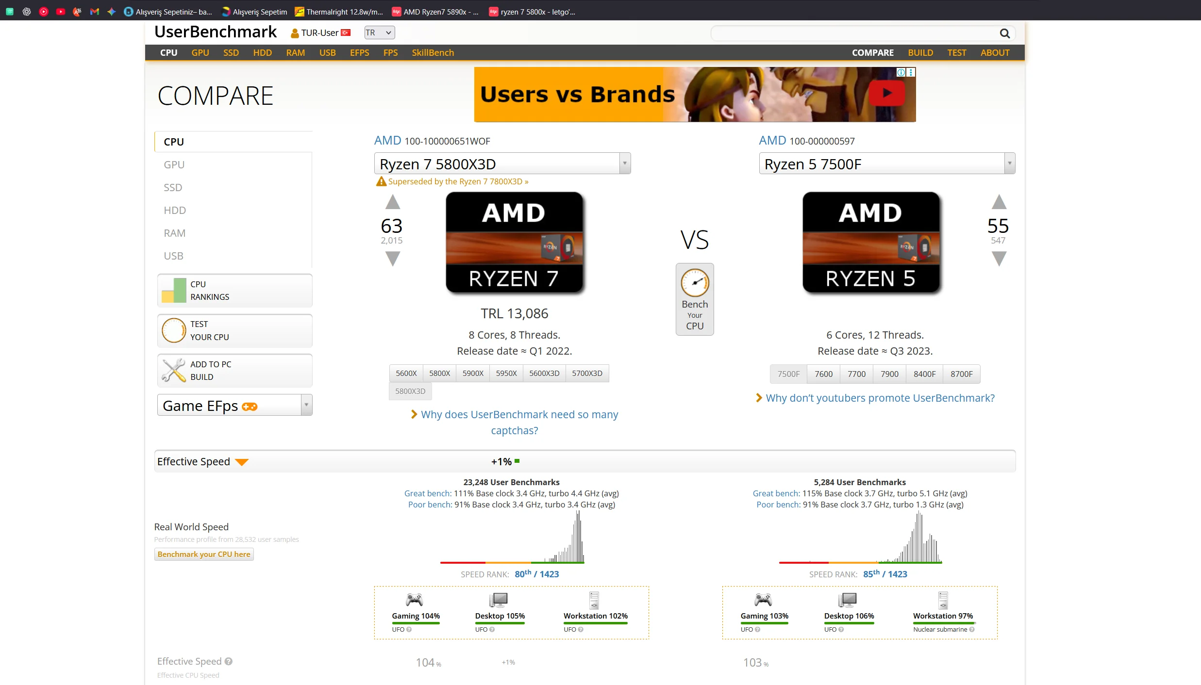Click the Bench Your CPU speedometer icon
1201x685 pixels.
695,282
